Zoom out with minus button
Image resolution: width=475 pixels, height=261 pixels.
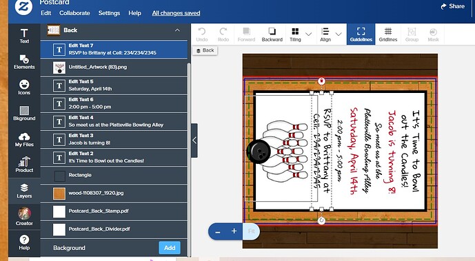(217, 231)
